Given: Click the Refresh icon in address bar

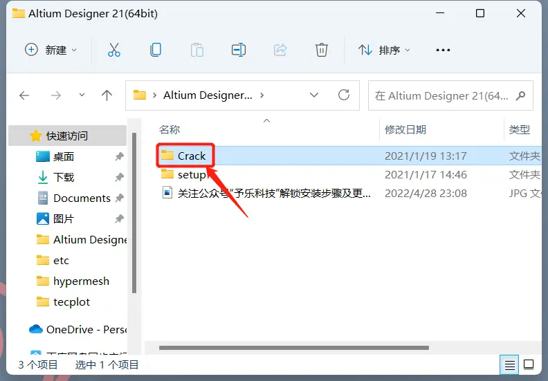Looking at the screenshot, I should pos(344,95).
